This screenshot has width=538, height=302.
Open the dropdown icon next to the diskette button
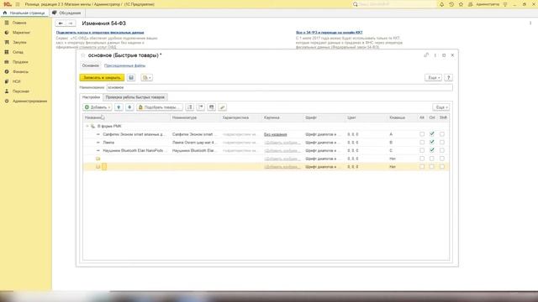click(x=146, y=78)
